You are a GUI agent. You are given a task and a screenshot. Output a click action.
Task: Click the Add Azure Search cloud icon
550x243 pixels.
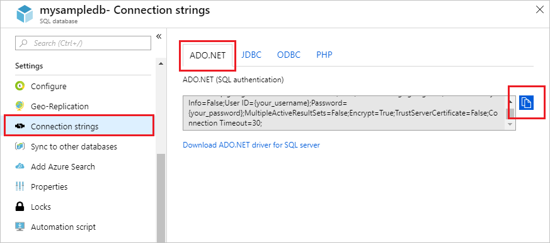point(20,166)
